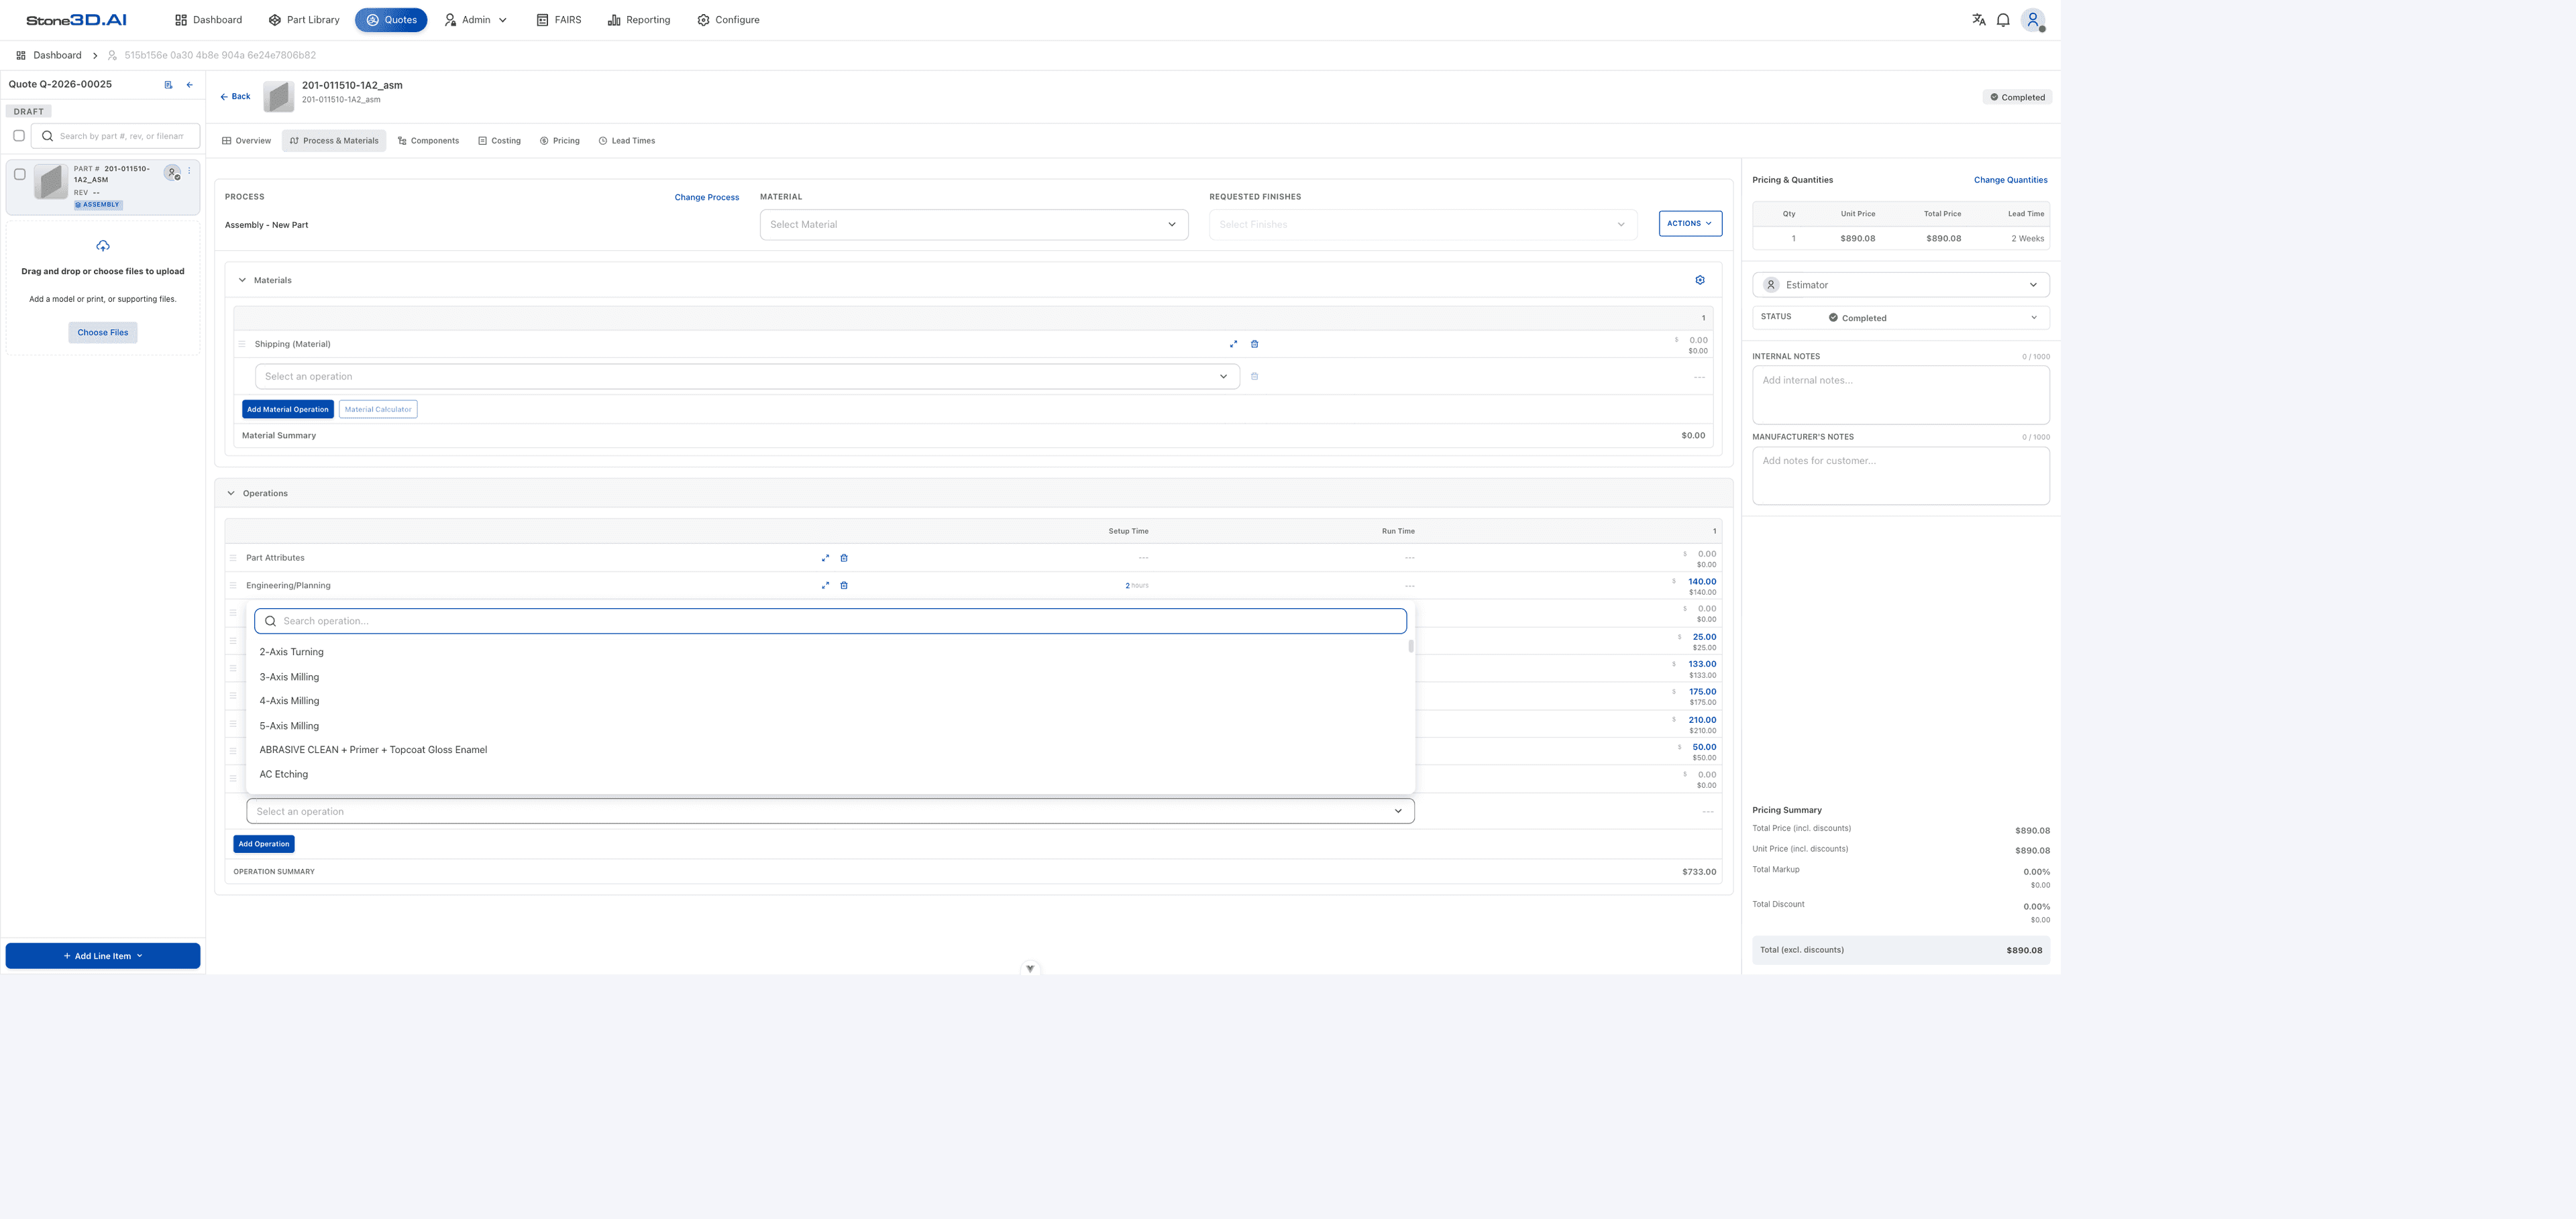The image size is (2576, 1219).
Task: Switch to the Components tab
Action: pos(428,141)
